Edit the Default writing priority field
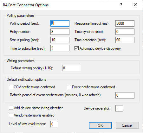 click(x=72, y=68)
